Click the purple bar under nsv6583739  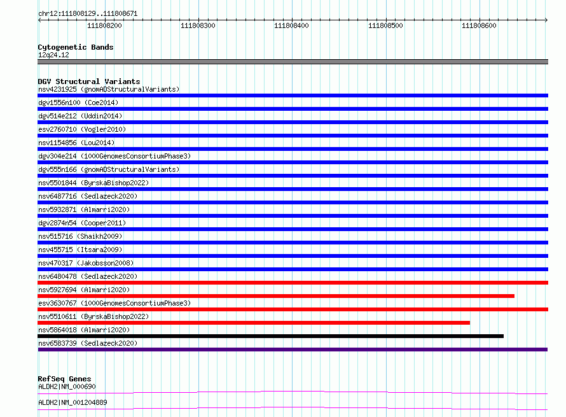293,350
